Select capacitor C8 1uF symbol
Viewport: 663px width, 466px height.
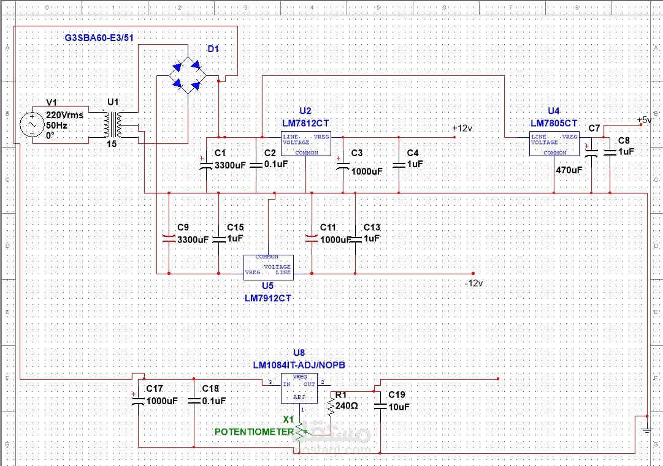pyautogui.click(x=610, y=152)
